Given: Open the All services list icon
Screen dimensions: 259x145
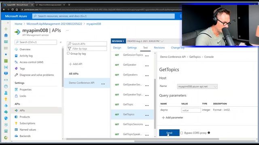Looking at the screenshot, I should (6, 48).
